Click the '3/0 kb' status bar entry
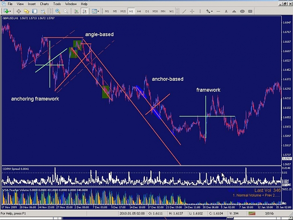 click(269, 213)
